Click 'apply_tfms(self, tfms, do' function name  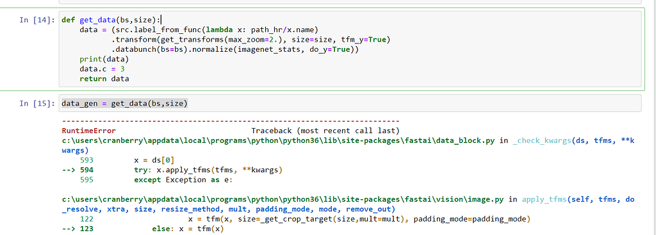(578, 199)
